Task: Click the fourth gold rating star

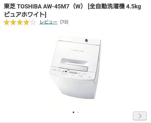Action: [26, 22]
